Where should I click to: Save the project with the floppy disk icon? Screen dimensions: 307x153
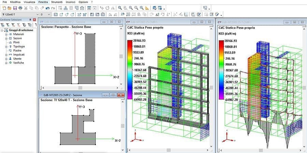(x=15, y=8)
